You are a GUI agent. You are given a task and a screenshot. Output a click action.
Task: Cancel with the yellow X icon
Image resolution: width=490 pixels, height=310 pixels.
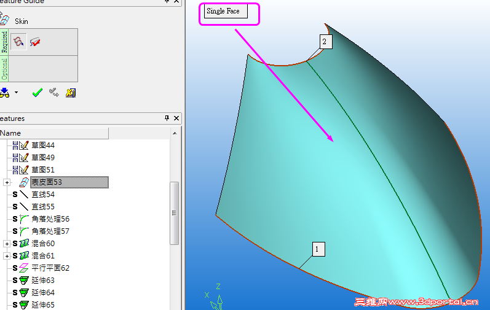(x=71, y=93)
